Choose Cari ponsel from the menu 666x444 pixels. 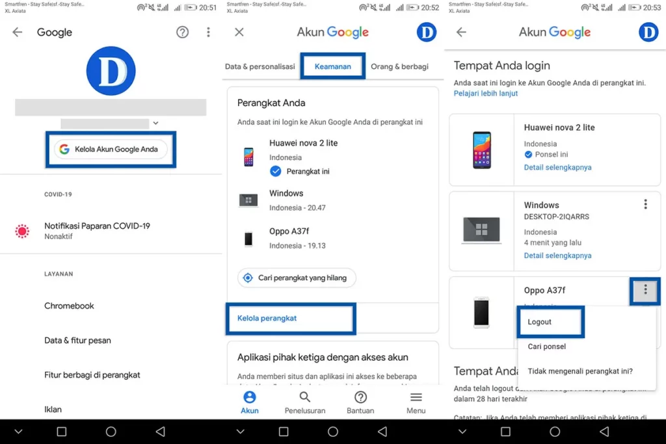click(546, 346)
